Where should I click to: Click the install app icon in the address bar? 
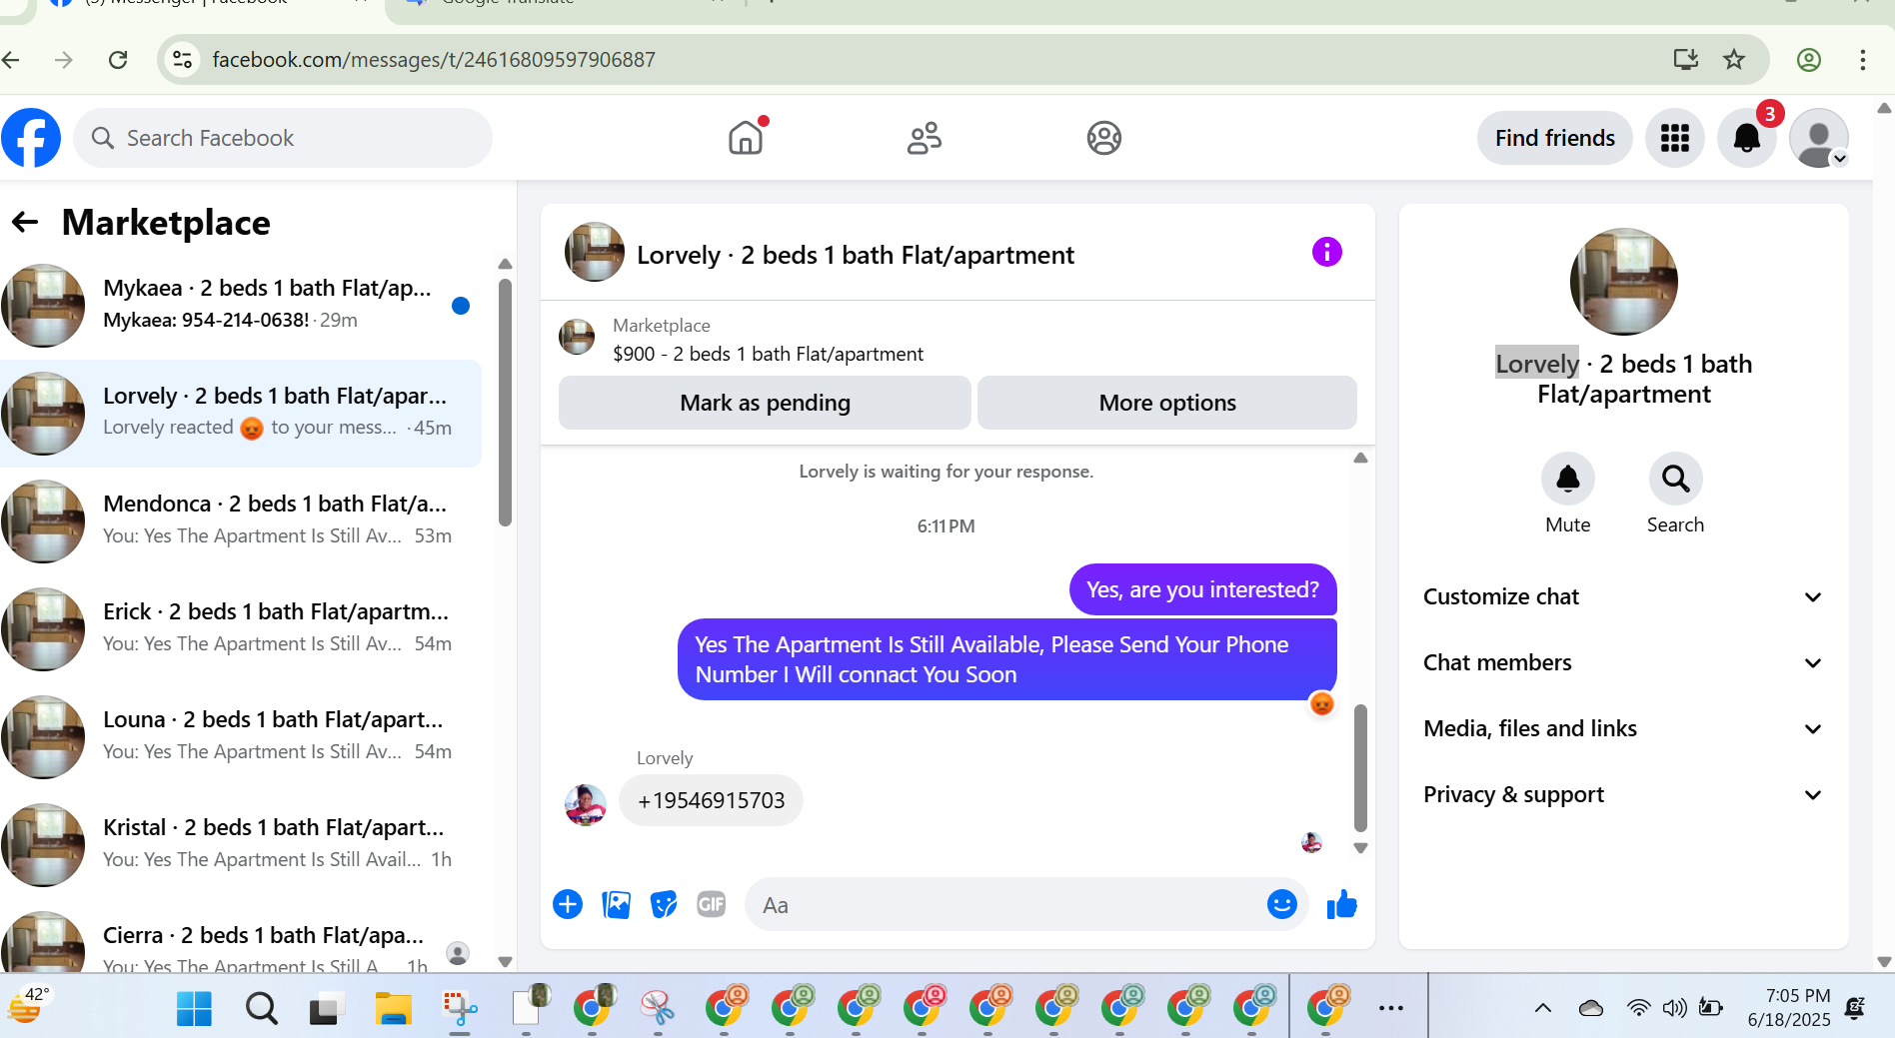(1686, 60)
